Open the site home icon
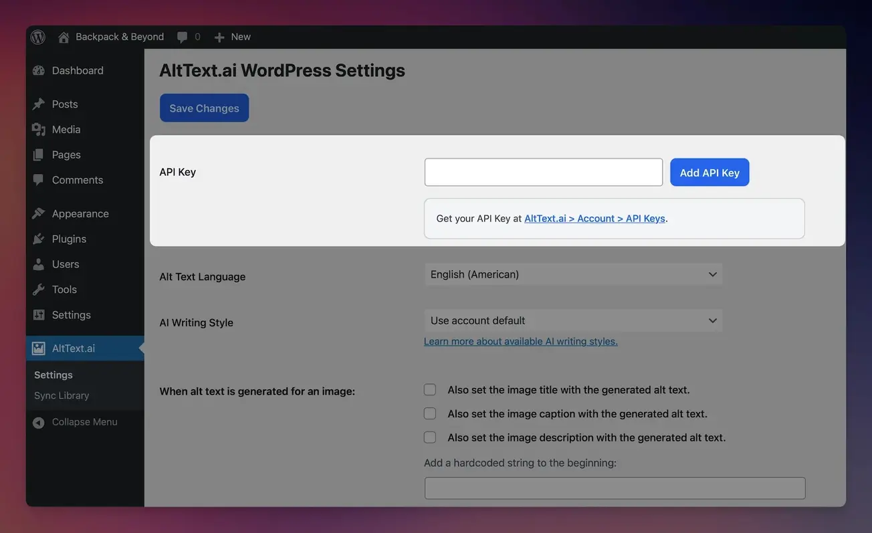The image size is (872, 533). [64, 37]
